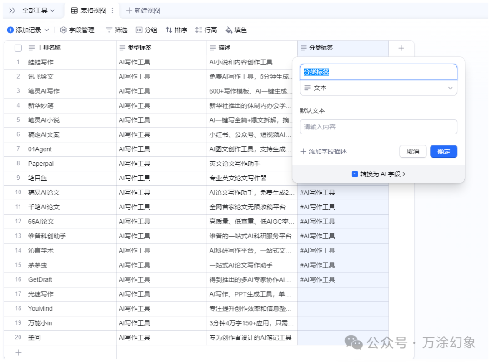Viewport: 491px width, 362px height.
Task: Cancel field editing with 取消
Action: [x=413, y=151]
